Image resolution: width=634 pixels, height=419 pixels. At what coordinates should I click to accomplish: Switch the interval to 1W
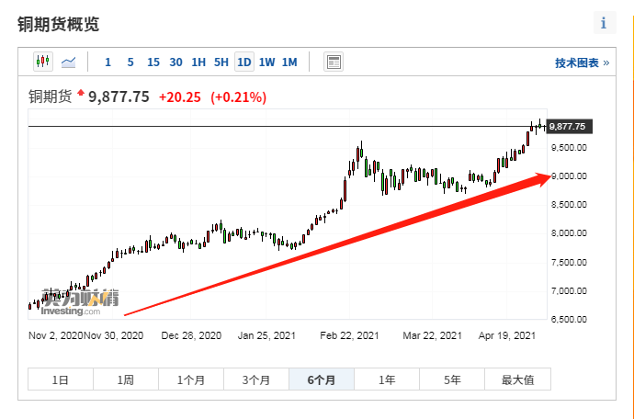click(266, 62)
